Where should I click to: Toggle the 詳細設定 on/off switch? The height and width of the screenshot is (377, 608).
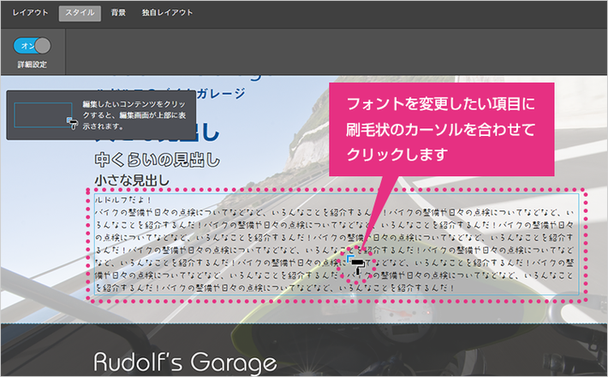pos(33,45)
